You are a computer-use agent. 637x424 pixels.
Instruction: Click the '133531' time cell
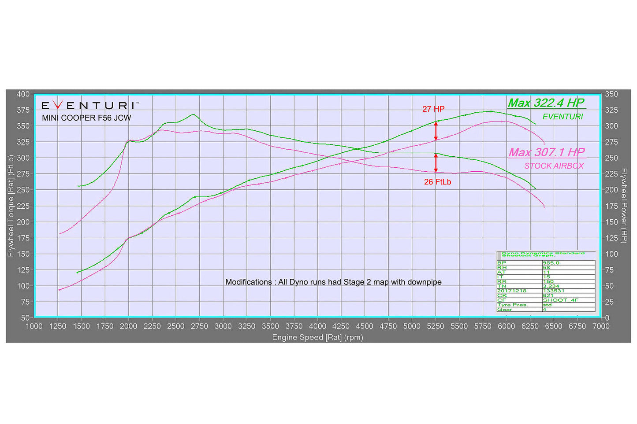(x=554, y=291)
